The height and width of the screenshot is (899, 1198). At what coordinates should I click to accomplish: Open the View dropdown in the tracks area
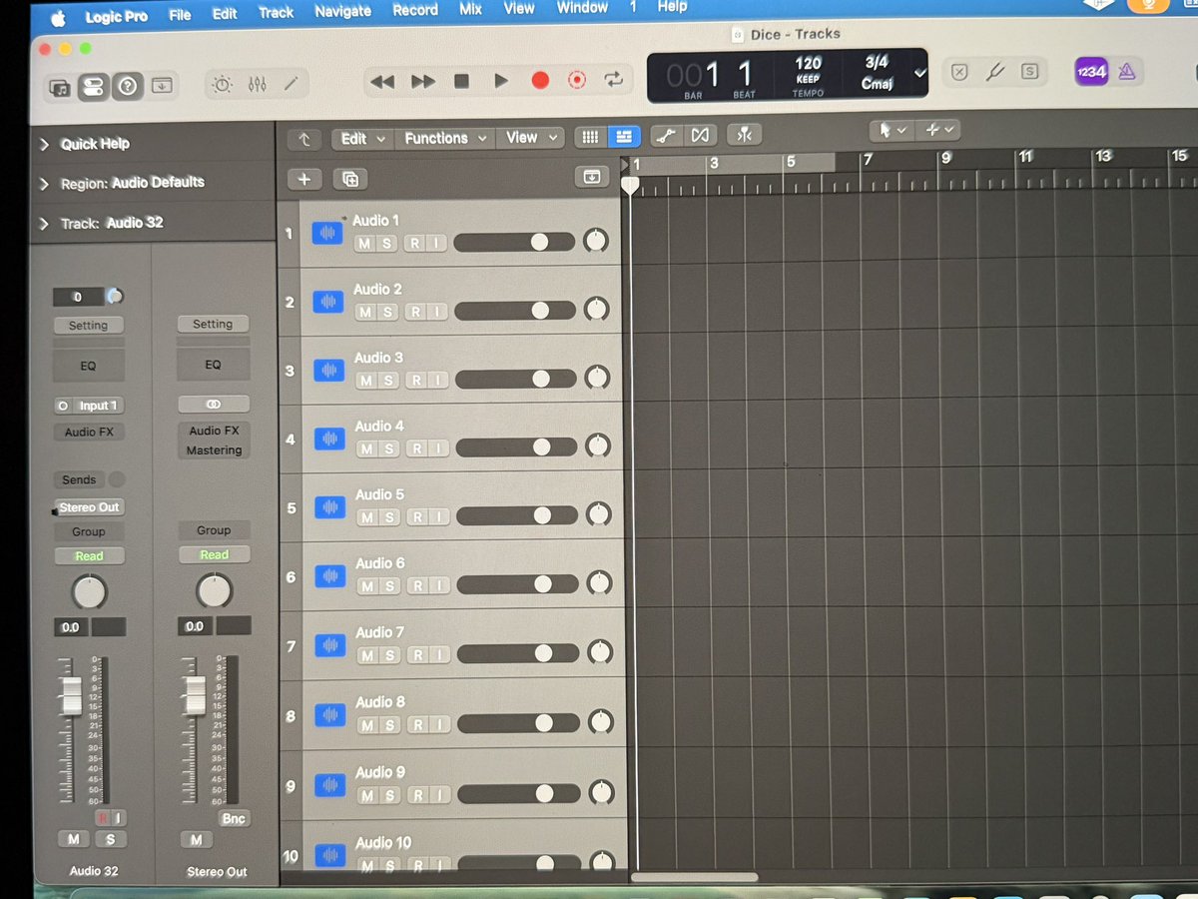pos(530,137)
